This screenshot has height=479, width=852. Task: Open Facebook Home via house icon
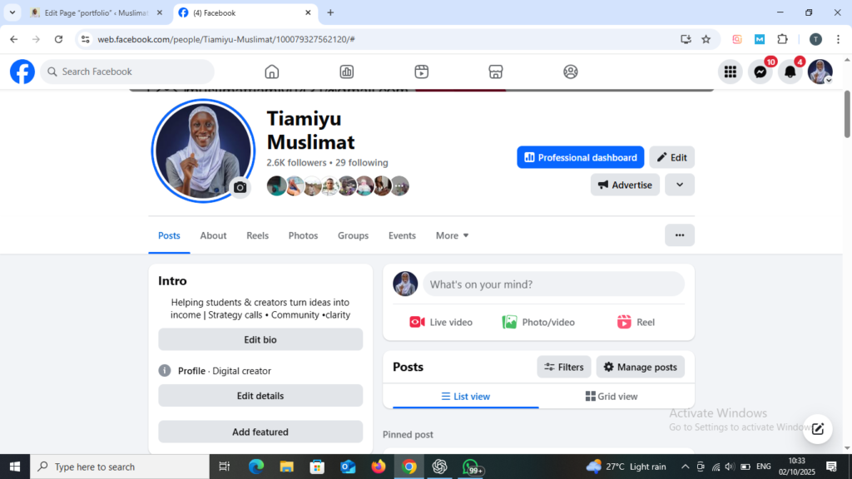click(x=271, y=72)
